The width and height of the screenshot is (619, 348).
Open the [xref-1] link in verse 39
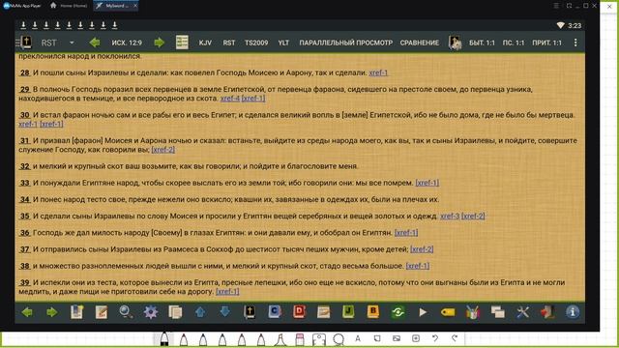[227, 291]
